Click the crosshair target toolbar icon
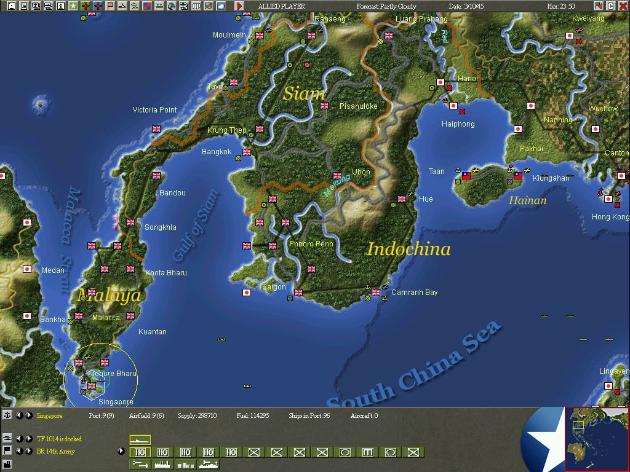 (183, 6)
